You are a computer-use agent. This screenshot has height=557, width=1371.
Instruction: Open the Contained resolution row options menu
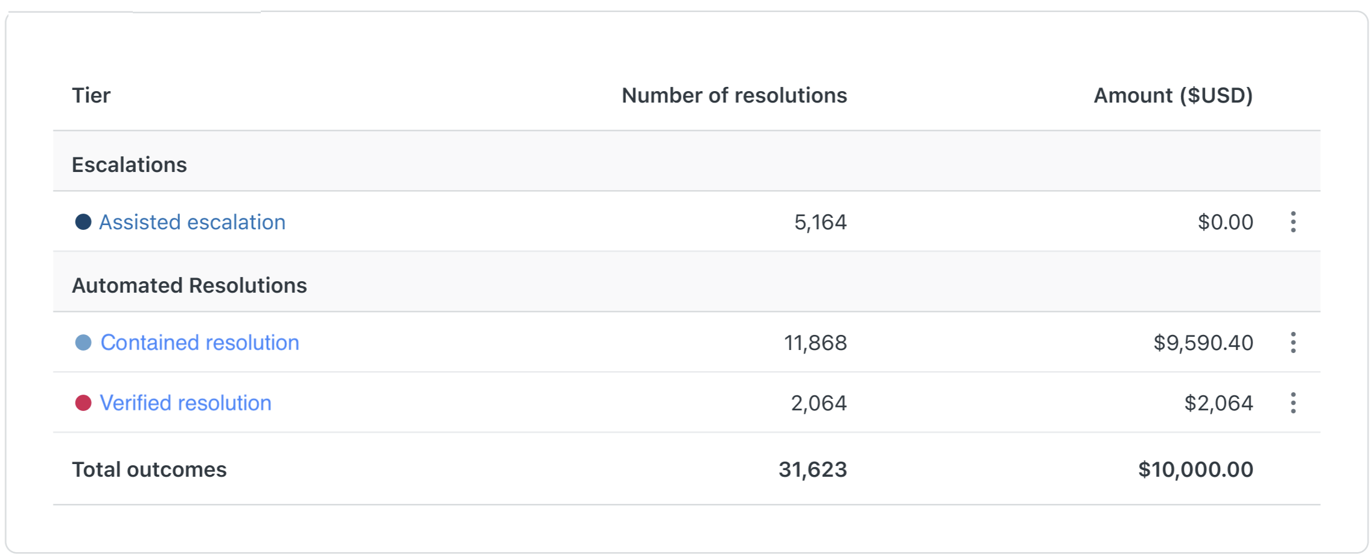(1293, 343)
